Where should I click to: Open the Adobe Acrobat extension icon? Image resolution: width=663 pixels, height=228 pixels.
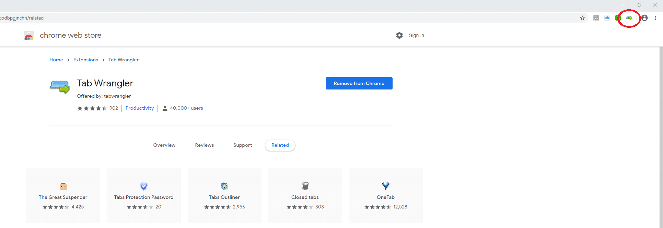pos(596,18)
